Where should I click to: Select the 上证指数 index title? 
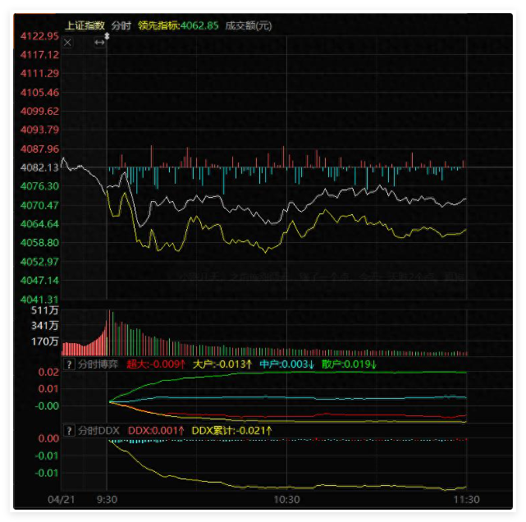point(85,25)
